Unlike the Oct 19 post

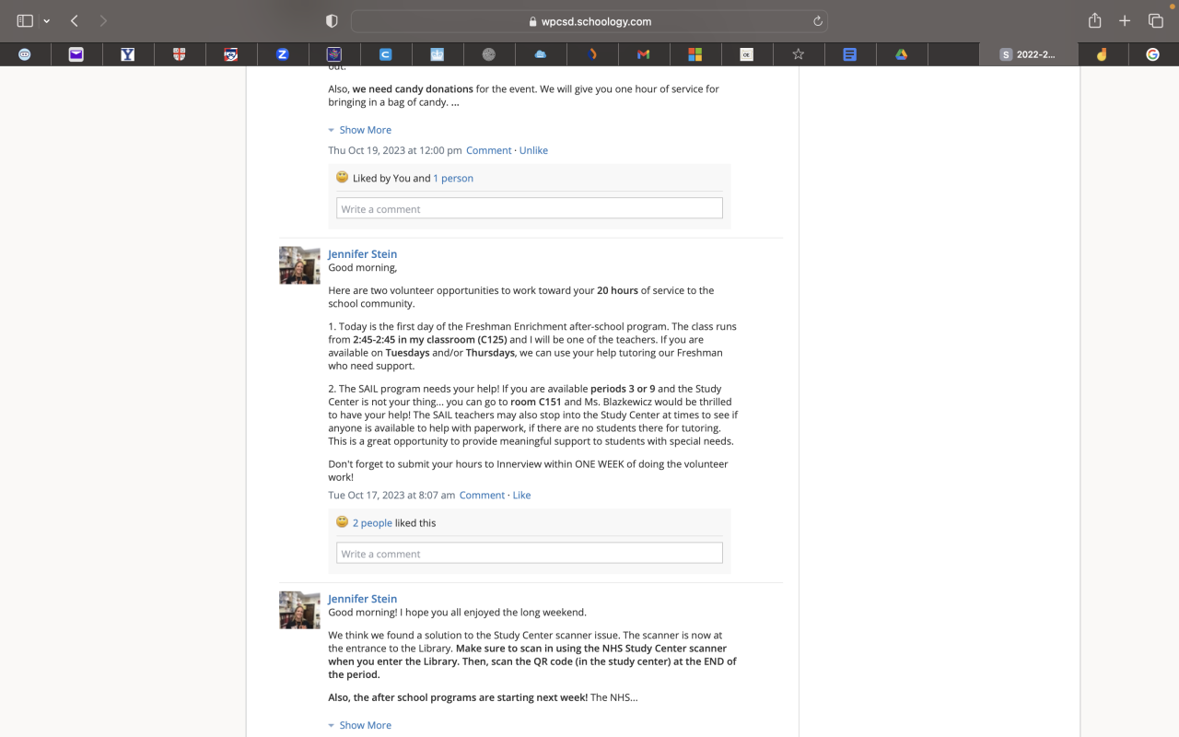[533, 150]
